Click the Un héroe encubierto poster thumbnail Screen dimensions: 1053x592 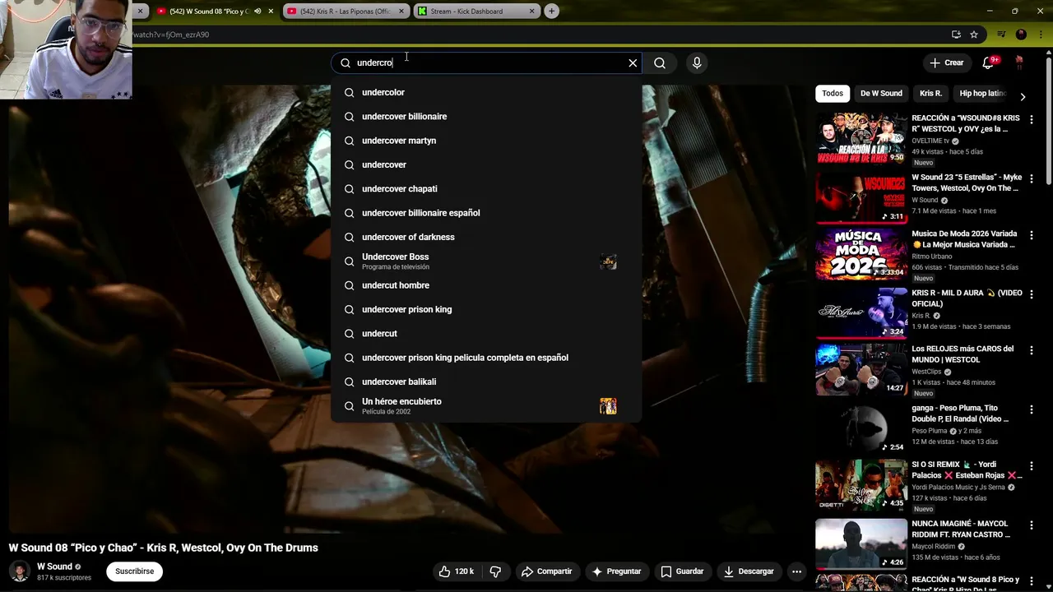608,406
